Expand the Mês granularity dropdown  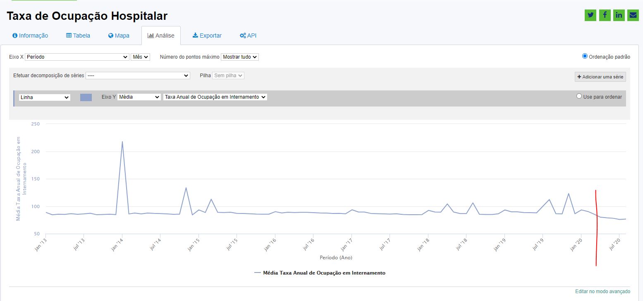140,57
